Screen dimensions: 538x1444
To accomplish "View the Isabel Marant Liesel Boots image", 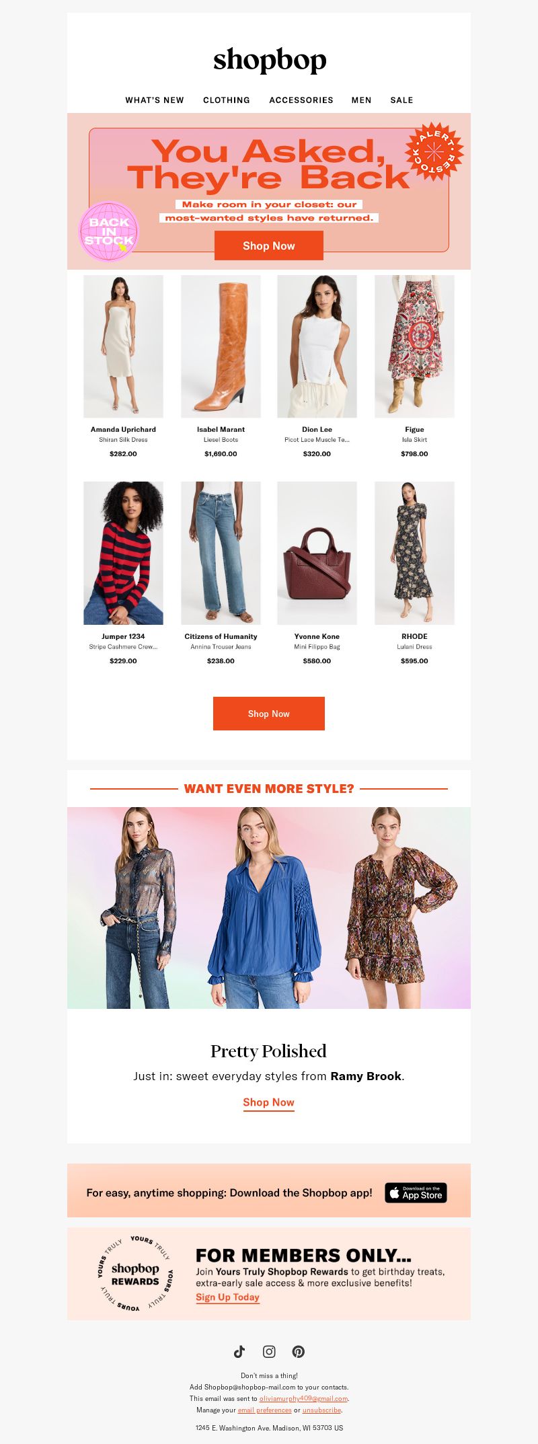I will 221,346.
